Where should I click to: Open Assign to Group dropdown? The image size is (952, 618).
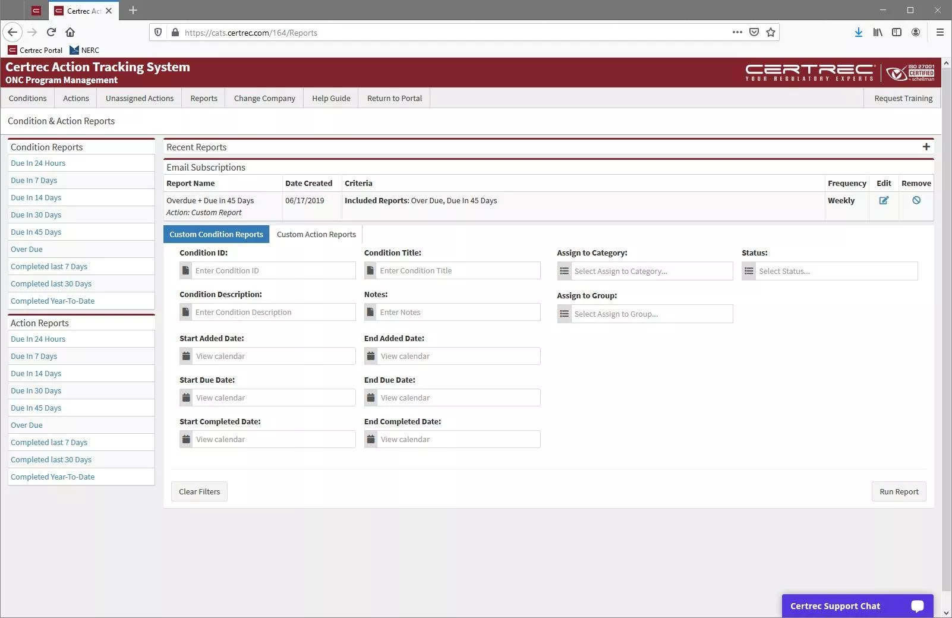click(x=645, y=314)
